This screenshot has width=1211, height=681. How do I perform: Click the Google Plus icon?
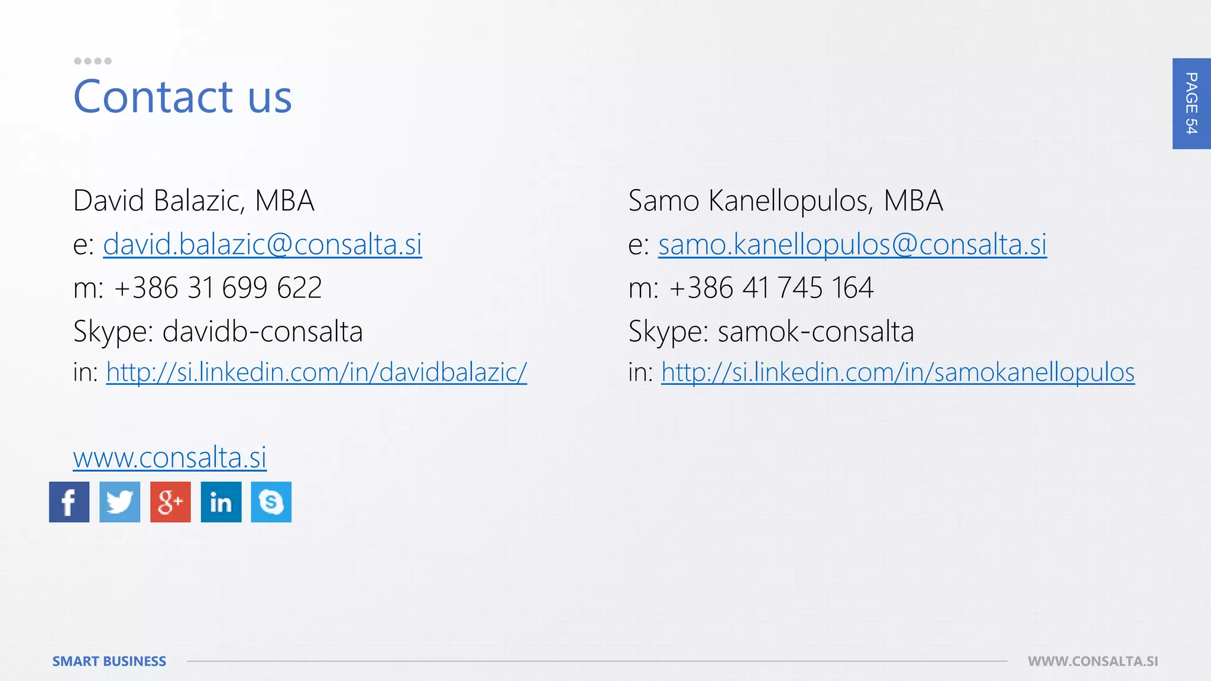coord(170,502)
